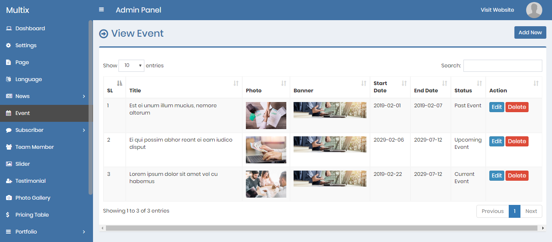Visit Website via the top bar link
Viewport: 552px width, 242px height.
point(497,10)
